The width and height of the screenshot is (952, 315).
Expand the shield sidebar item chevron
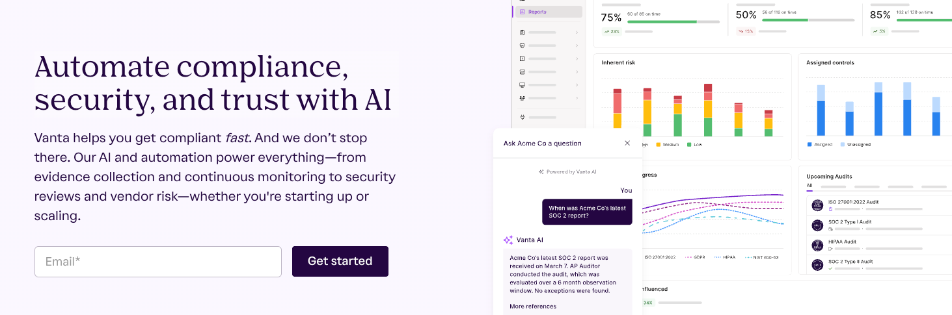[577, 45]
